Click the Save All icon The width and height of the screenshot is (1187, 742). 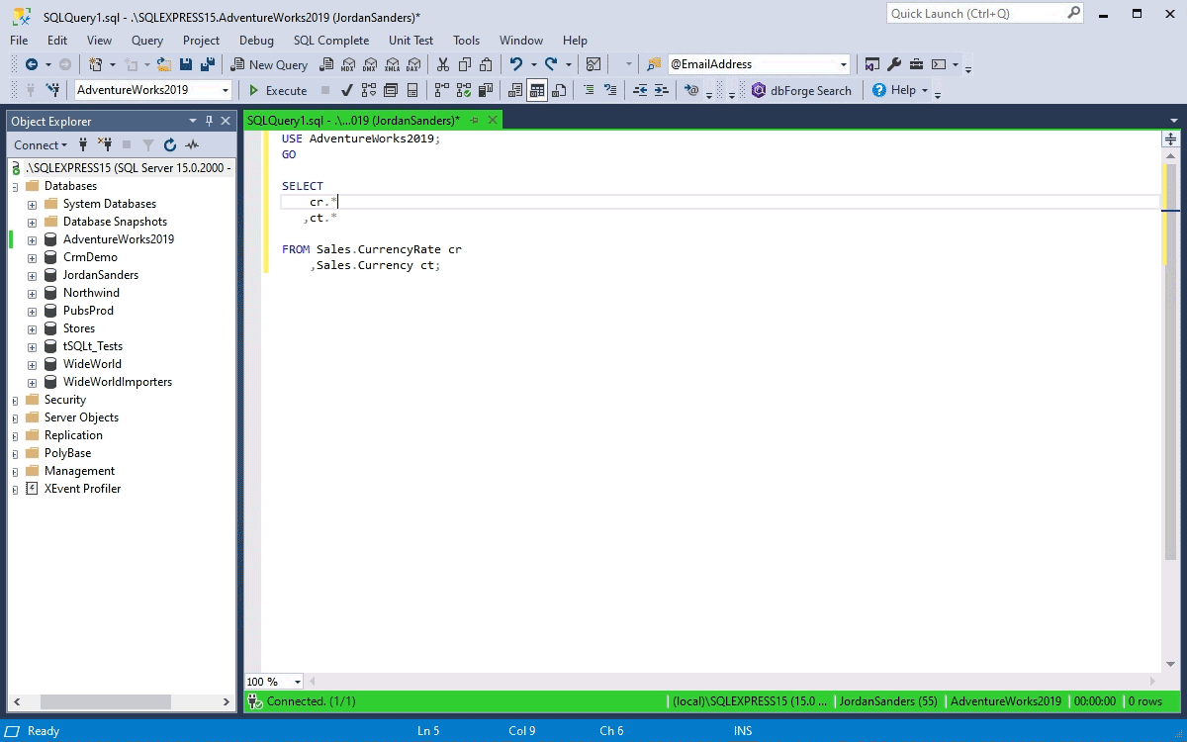(x=208, y=64)
